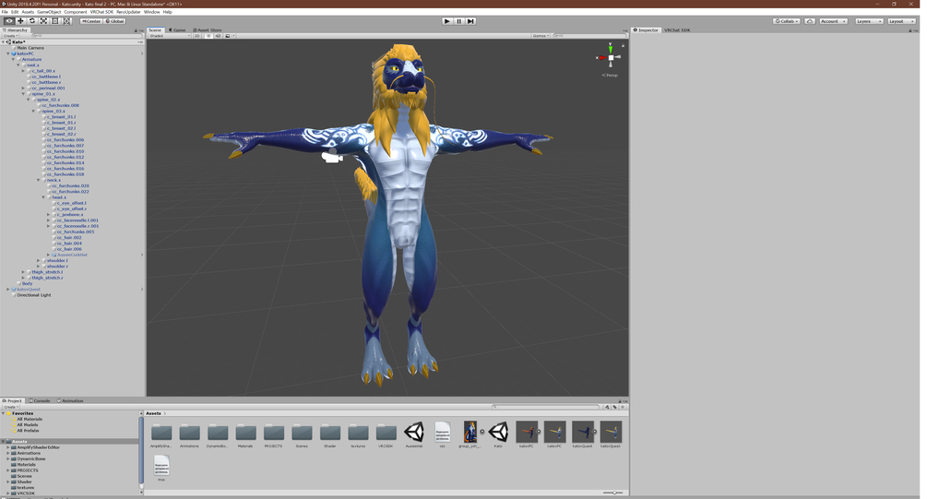
Task: Collapse the head.x tree node
Action: point(43,197)
